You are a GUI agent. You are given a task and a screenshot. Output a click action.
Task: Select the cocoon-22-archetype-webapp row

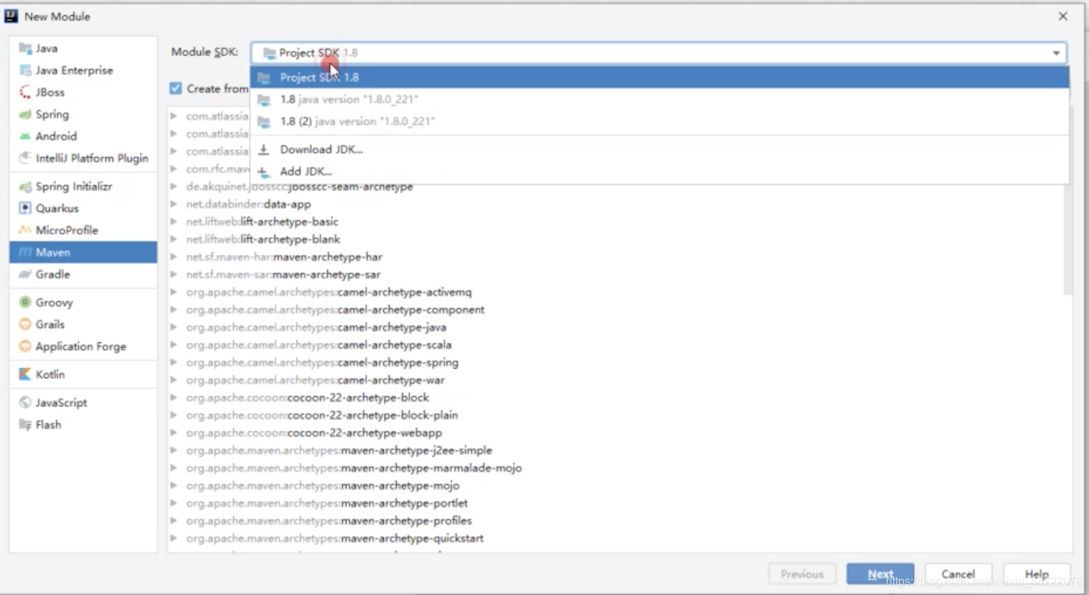point(616,433)
